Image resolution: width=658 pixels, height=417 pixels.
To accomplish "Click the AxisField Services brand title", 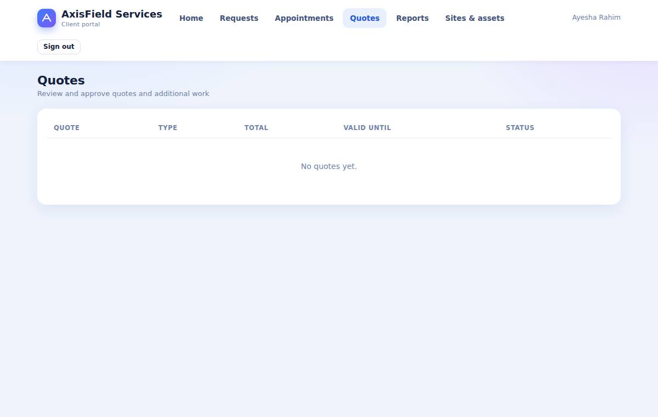I will pos(112,14).
